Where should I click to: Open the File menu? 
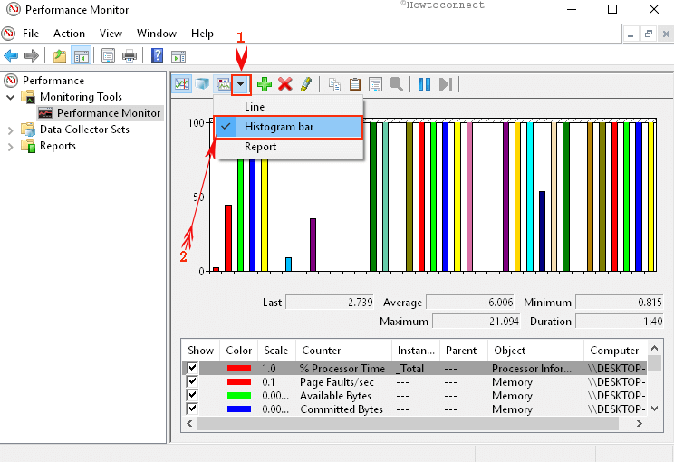point(31,34)
